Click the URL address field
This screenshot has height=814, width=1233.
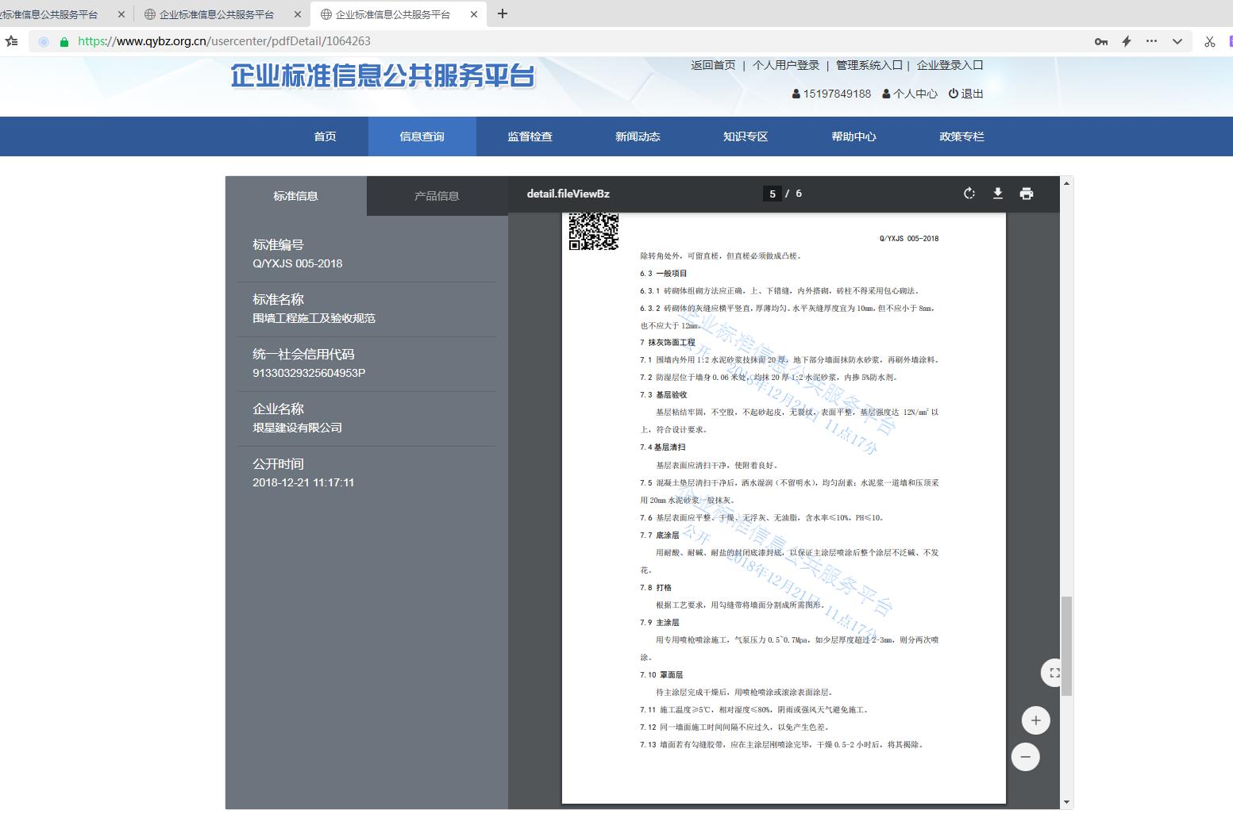[x=556, y=41]
